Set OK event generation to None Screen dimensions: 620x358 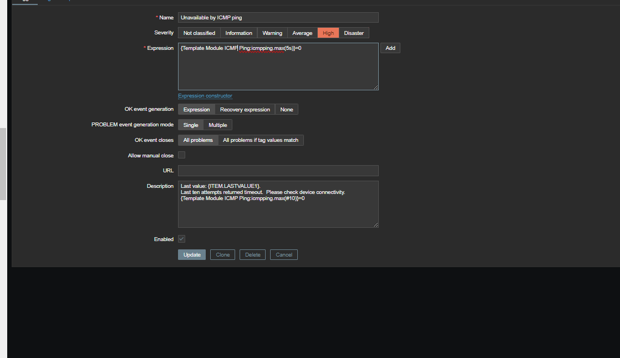[x=286, y=110]
